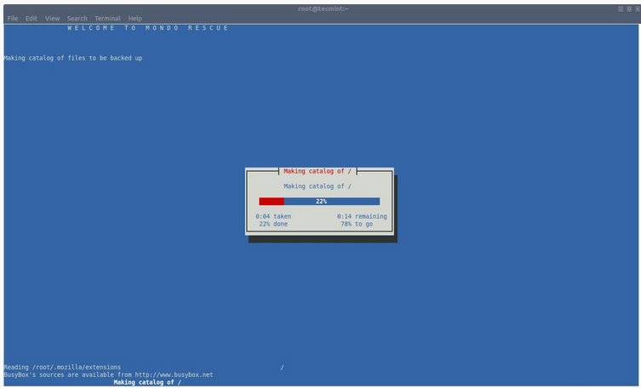Open the Search menu

pyautogui.click(x=77, y=18)
